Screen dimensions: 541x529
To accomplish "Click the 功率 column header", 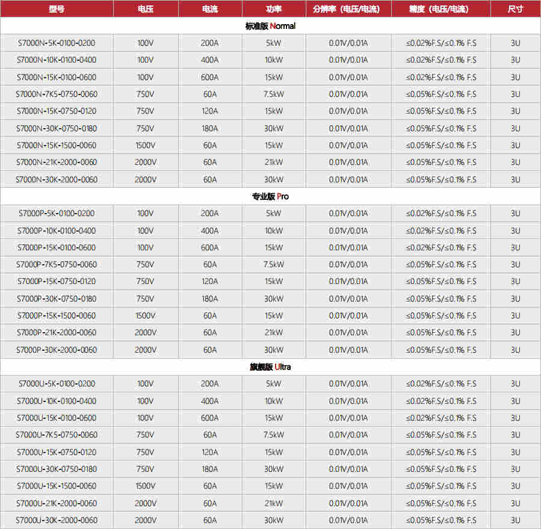I will (x=273, y=9).
